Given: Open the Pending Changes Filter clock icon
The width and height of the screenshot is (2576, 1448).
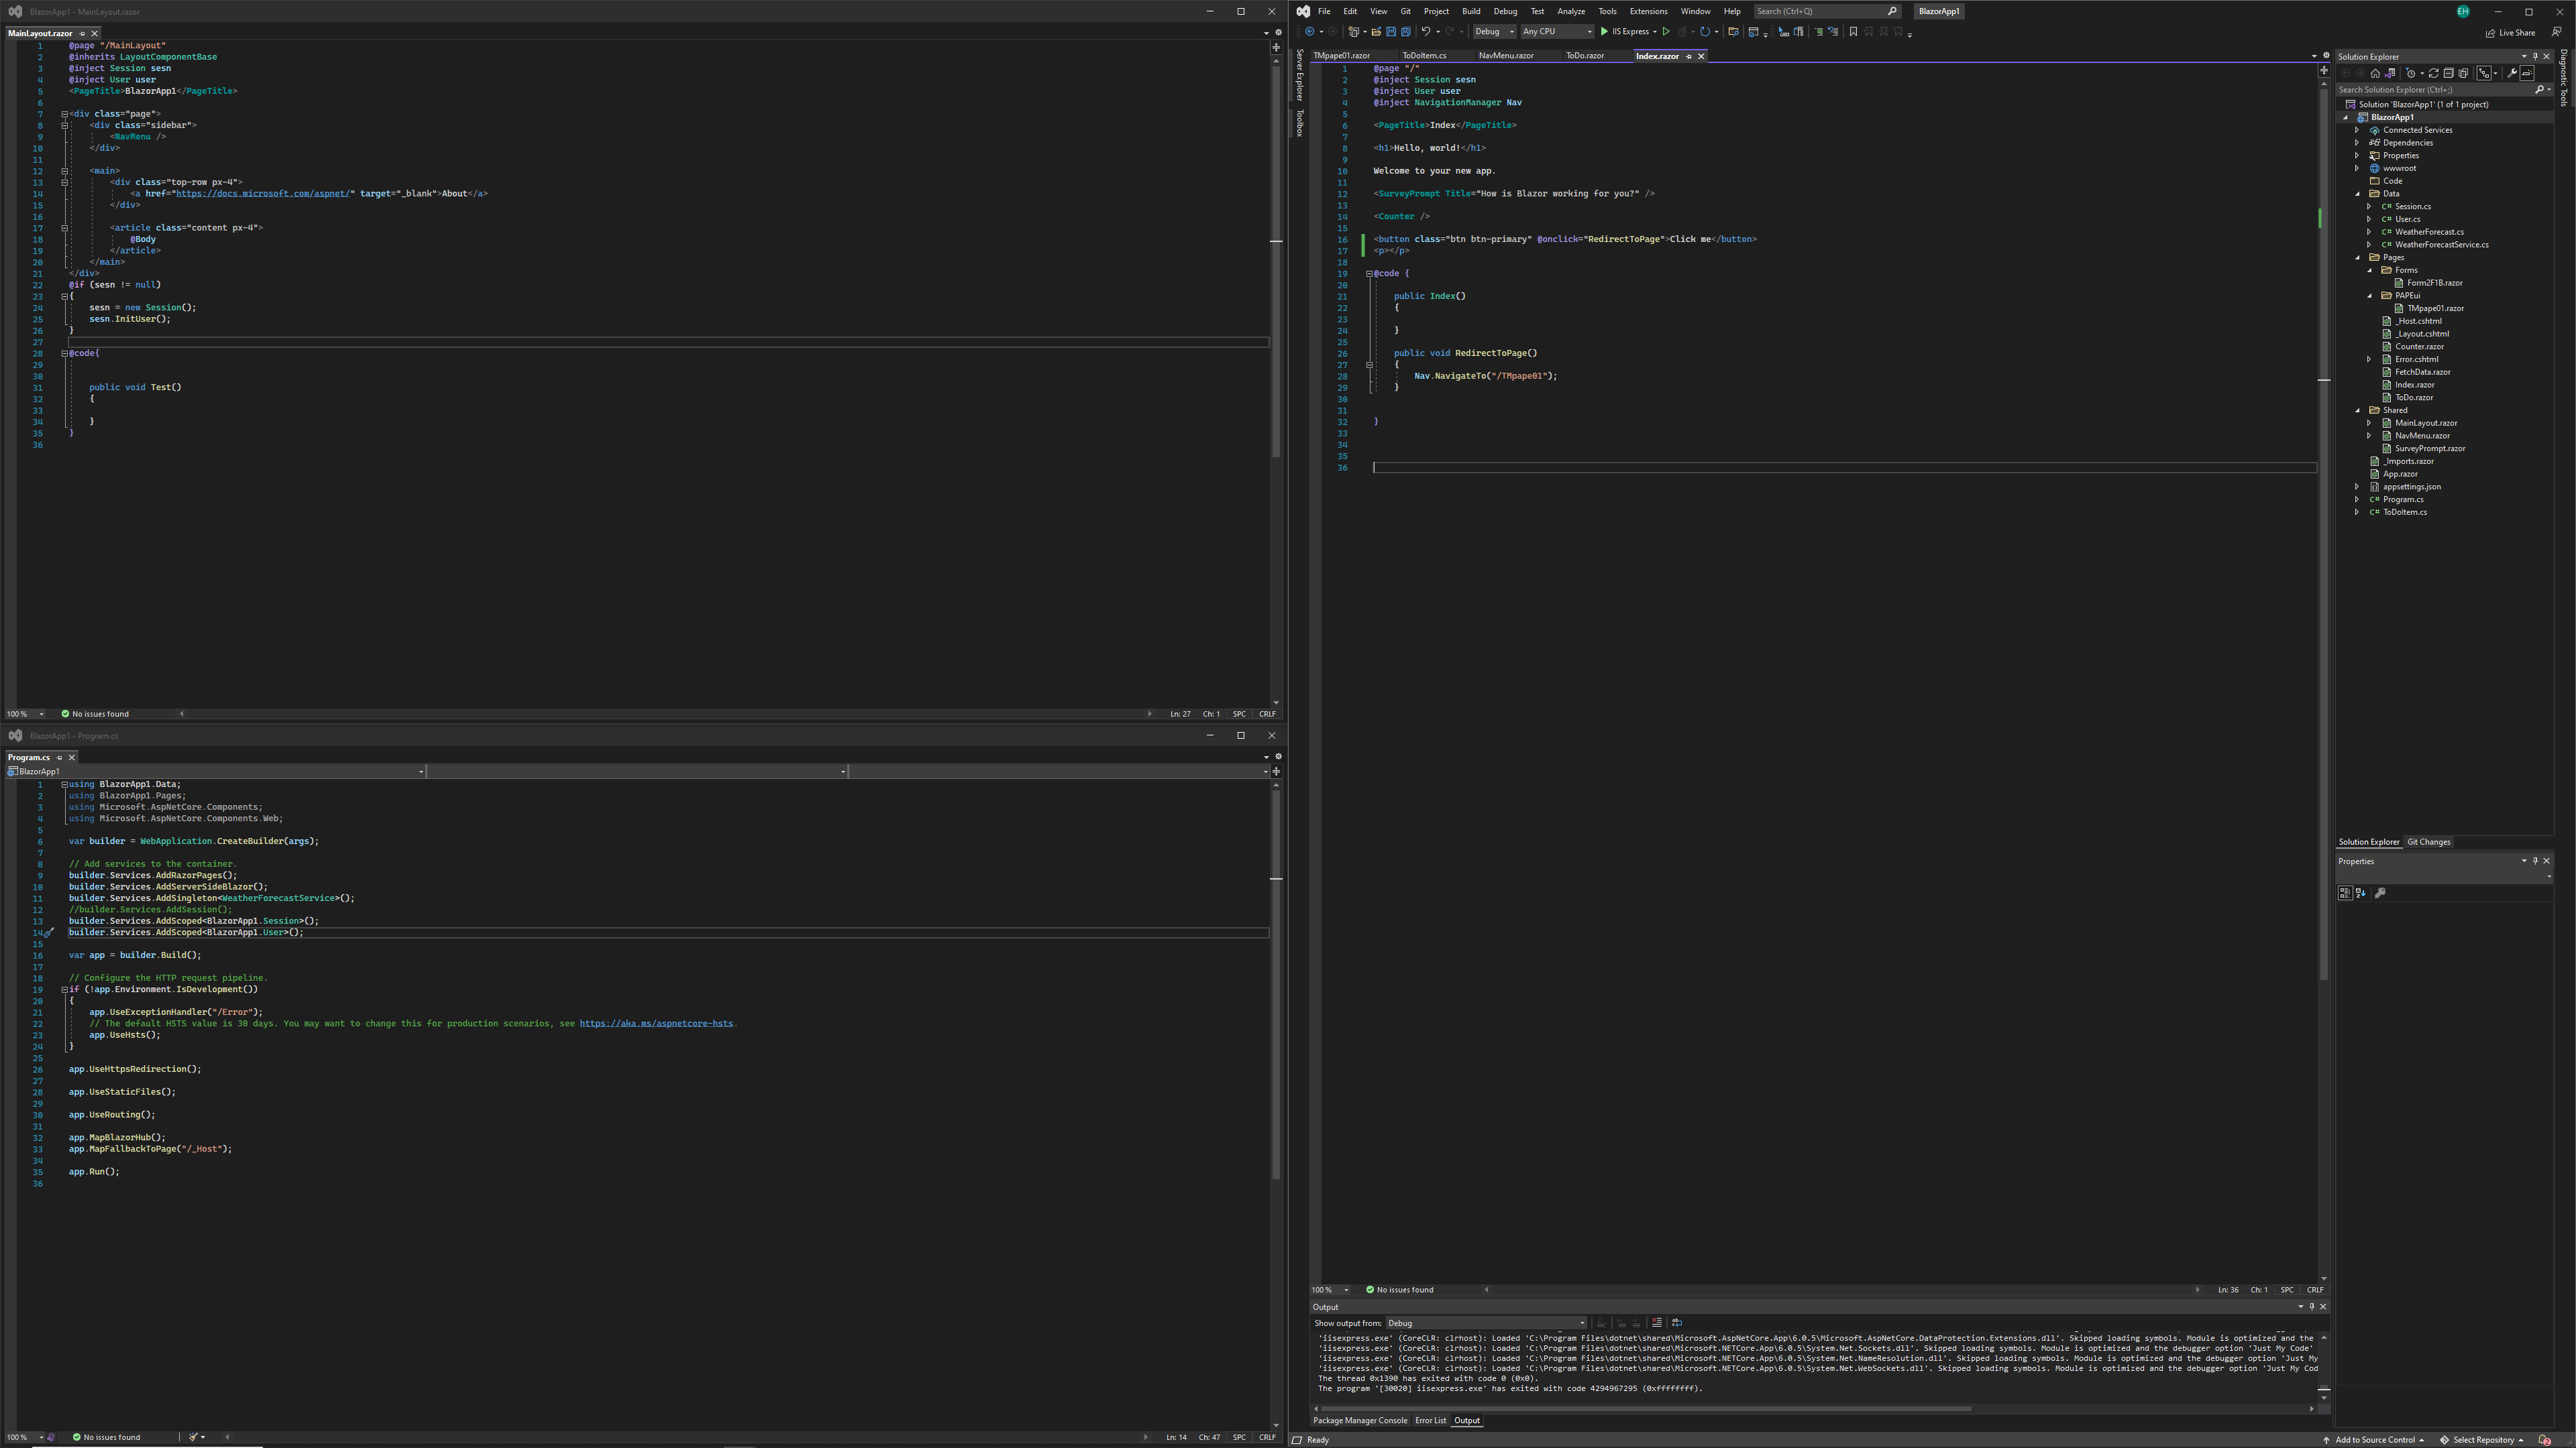Looking at the screenshot, I should (x=2411, y=74).
